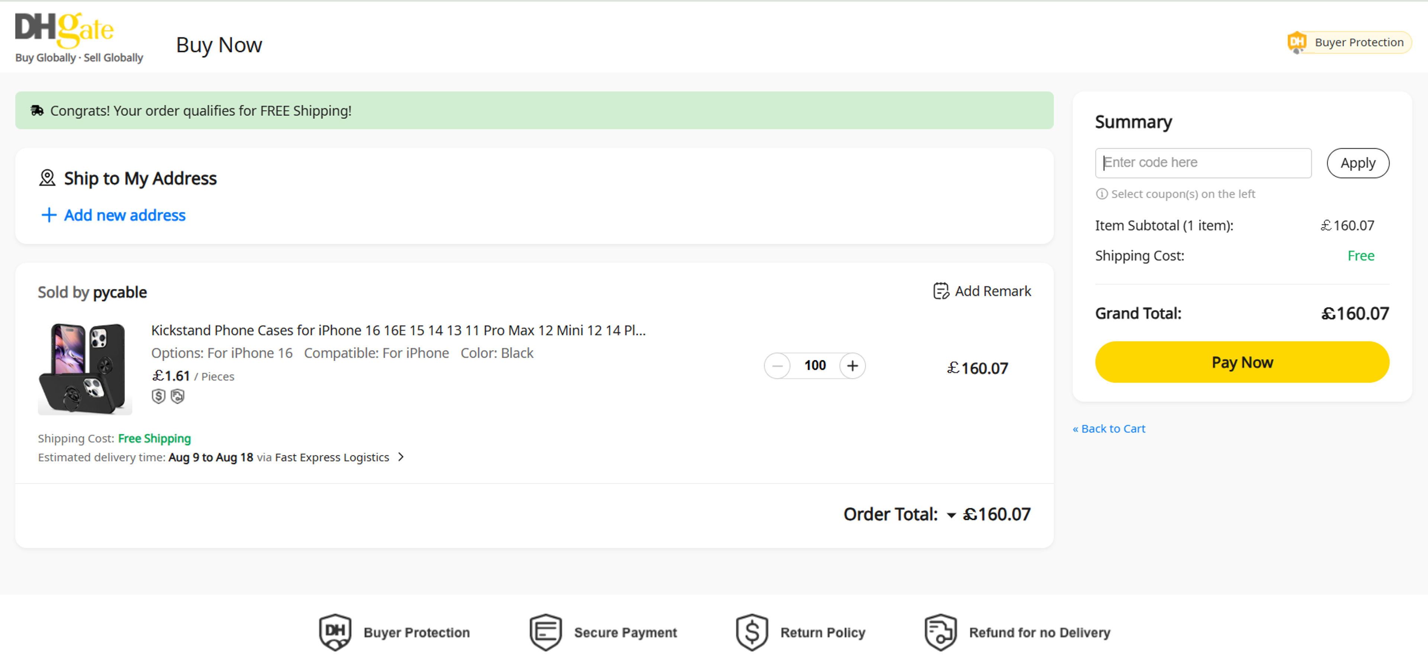Click the Pay Now button
This screenshot has width=1428, height=670.
1242,362
